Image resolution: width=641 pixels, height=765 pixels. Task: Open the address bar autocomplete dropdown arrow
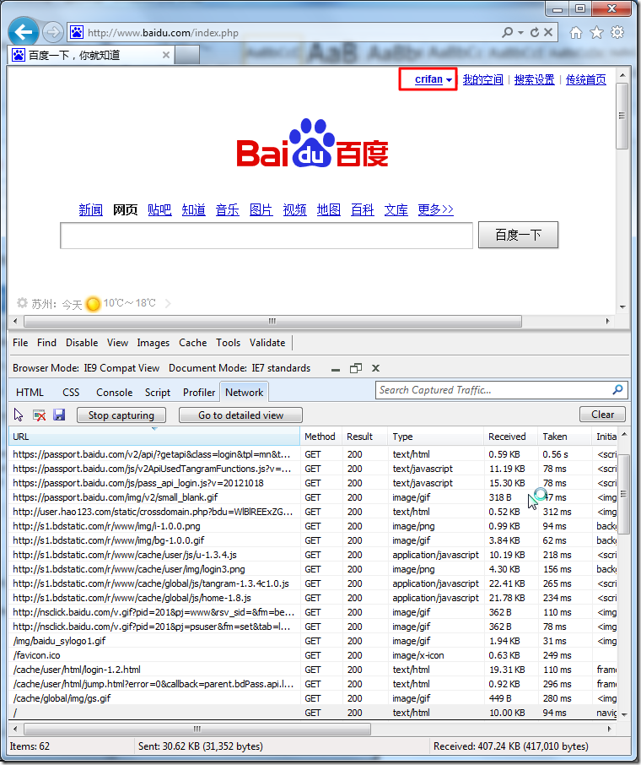[520, 33]
